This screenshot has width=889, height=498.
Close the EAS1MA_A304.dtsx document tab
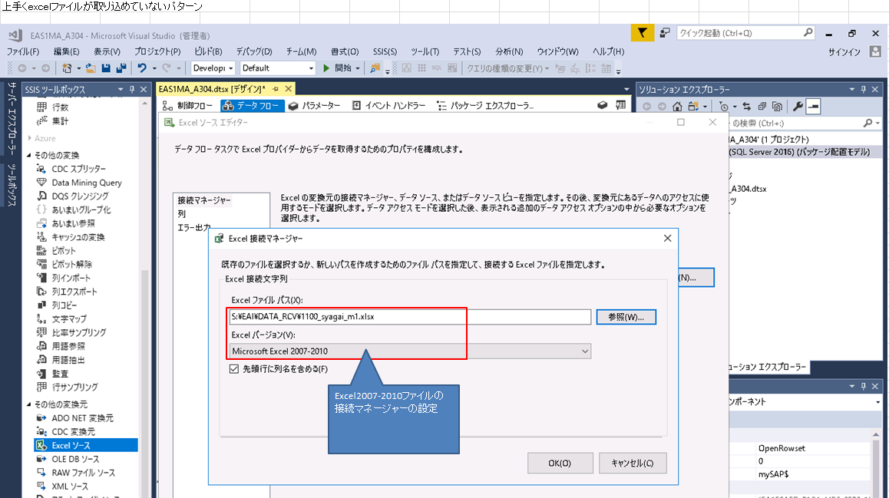point(289,89)
